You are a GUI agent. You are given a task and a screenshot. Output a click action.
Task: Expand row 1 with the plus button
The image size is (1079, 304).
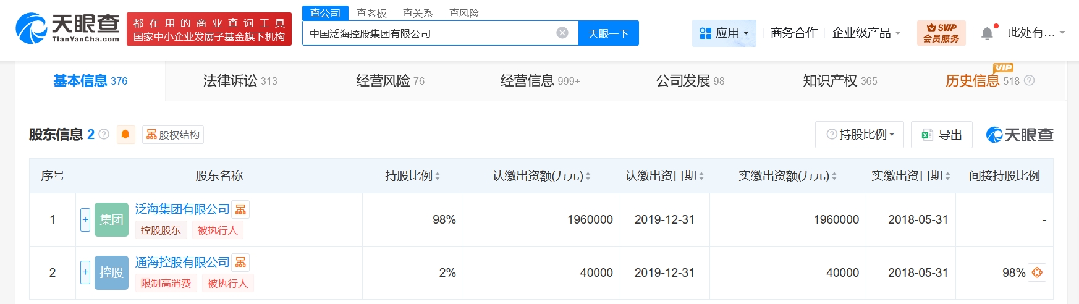click(x=85, y=220)
